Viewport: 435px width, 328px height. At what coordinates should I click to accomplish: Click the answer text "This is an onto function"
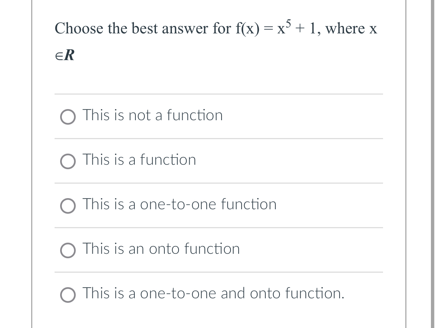(x=161, y=249)
